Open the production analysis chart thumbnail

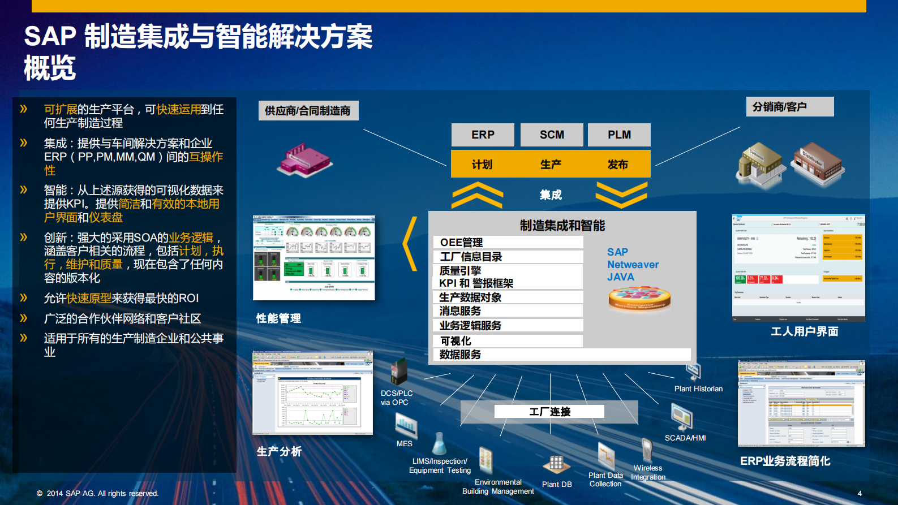tap(313, 393)
